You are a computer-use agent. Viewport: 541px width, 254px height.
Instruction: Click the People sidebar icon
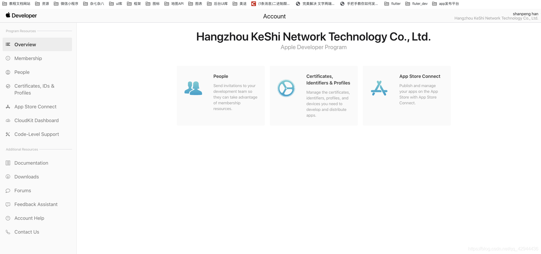pos(8,72)
